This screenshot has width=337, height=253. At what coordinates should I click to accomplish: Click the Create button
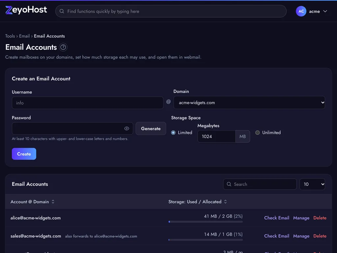[24, 154]
